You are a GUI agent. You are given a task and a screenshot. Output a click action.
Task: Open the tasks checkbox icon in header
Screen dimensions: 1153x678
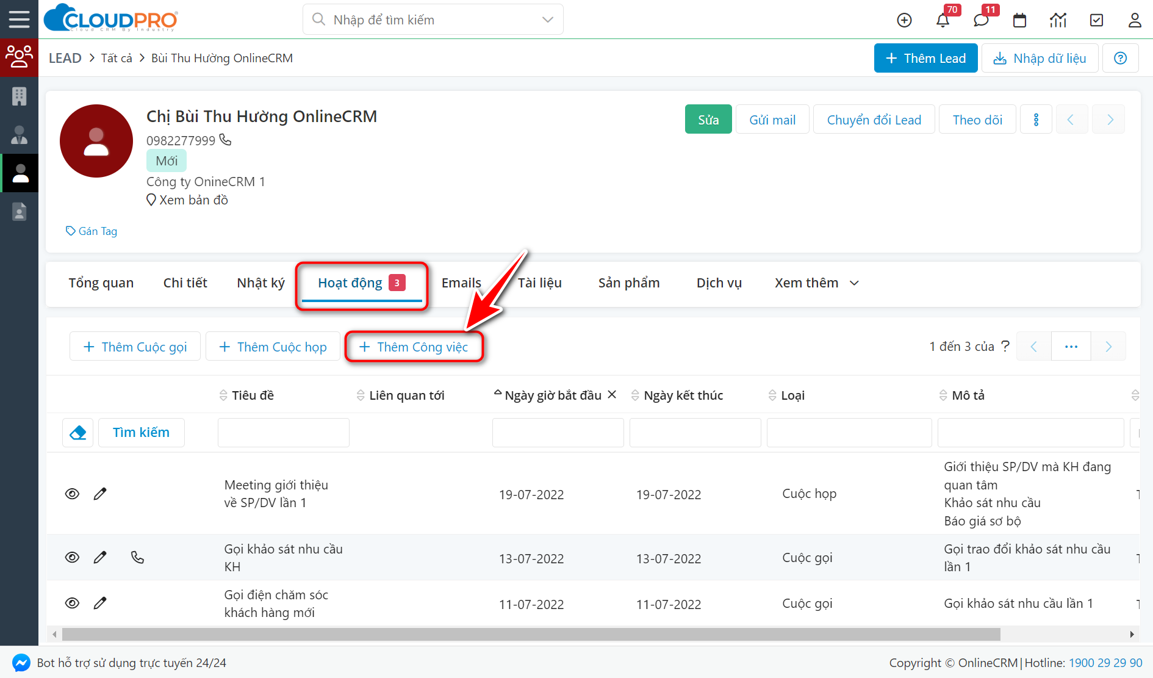1096,20
